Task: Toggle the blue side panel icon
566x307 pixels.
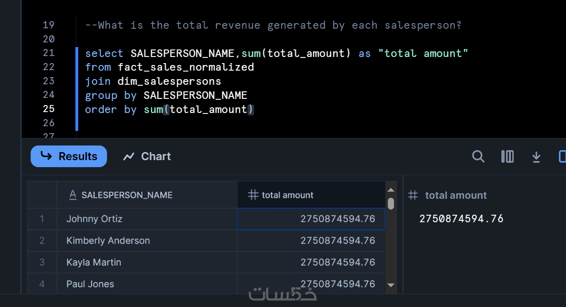Action: (562, 156)
